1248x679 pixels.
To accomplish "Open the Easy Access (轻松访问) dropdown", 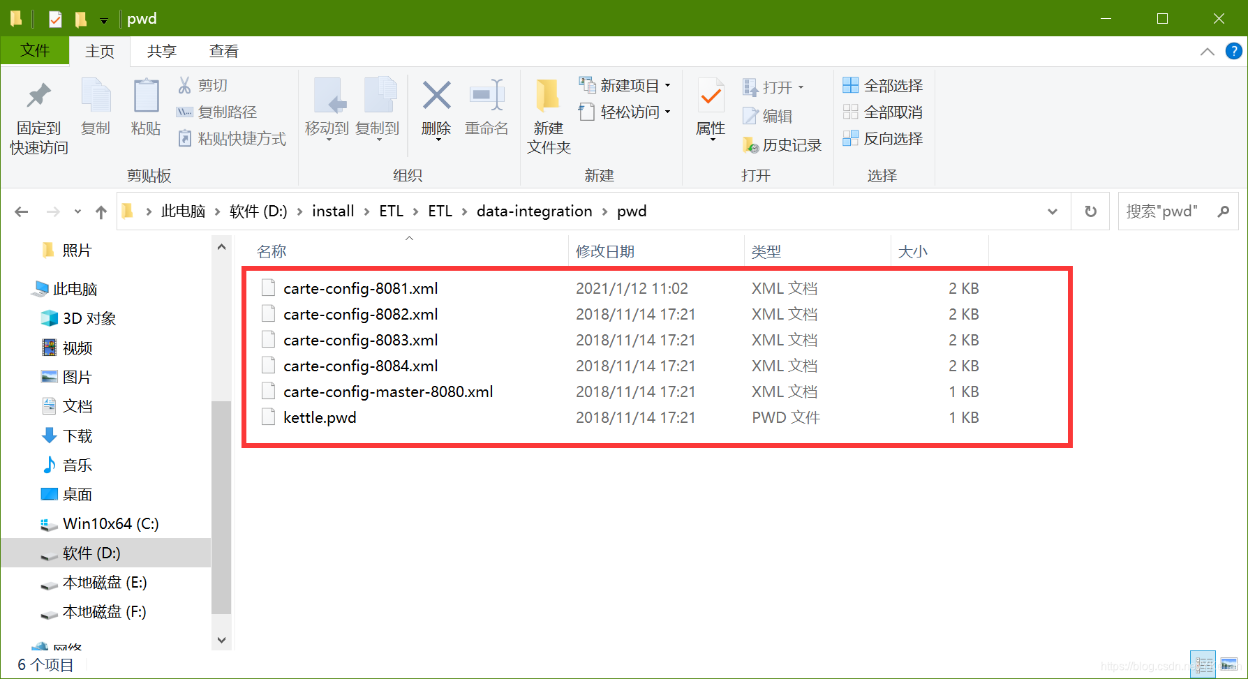I will [x=625, y=112].
